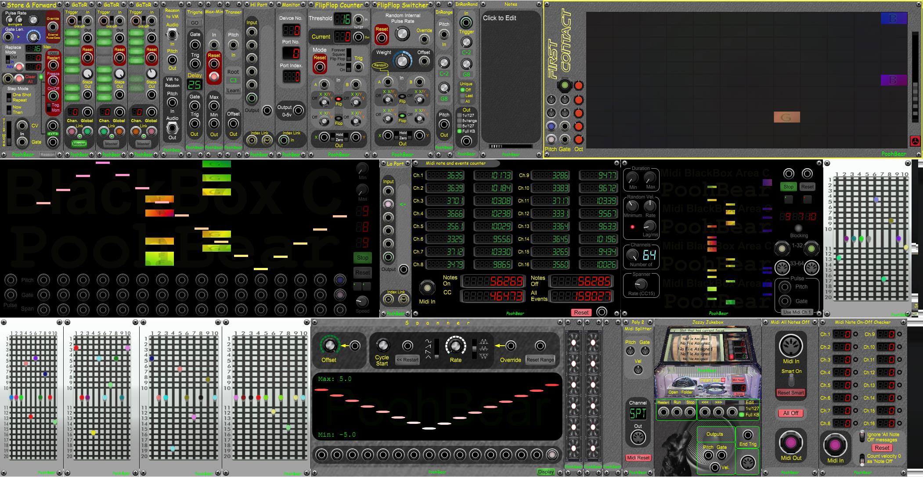Click the red fan icon on First Contact
Screen dimensions: 923x477
point(915,142)
